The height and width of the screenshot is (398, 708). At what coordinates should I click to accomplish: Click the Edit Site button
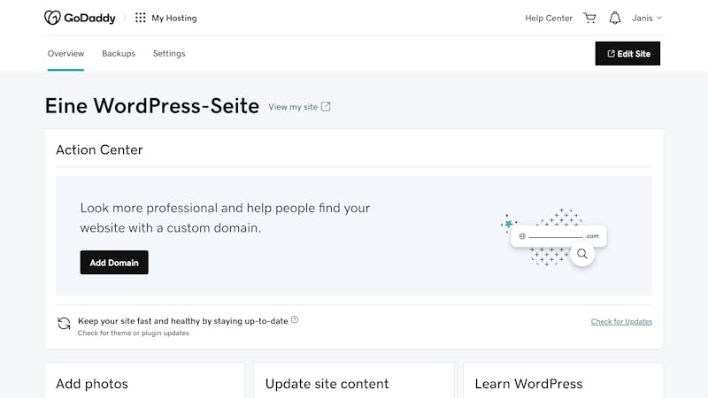tap(627, 54)
